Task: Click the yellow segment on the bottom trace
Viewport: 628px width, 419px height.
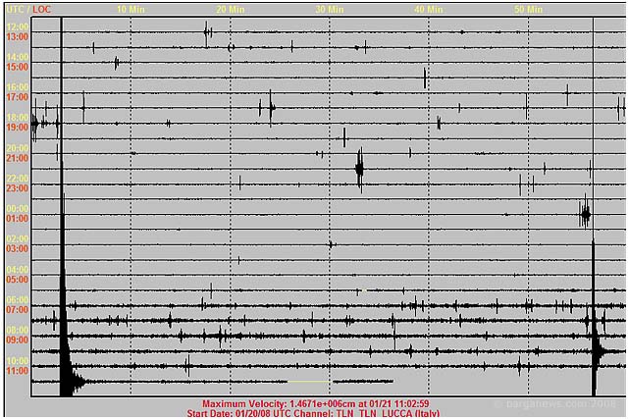Action: [x=310, y=381]
